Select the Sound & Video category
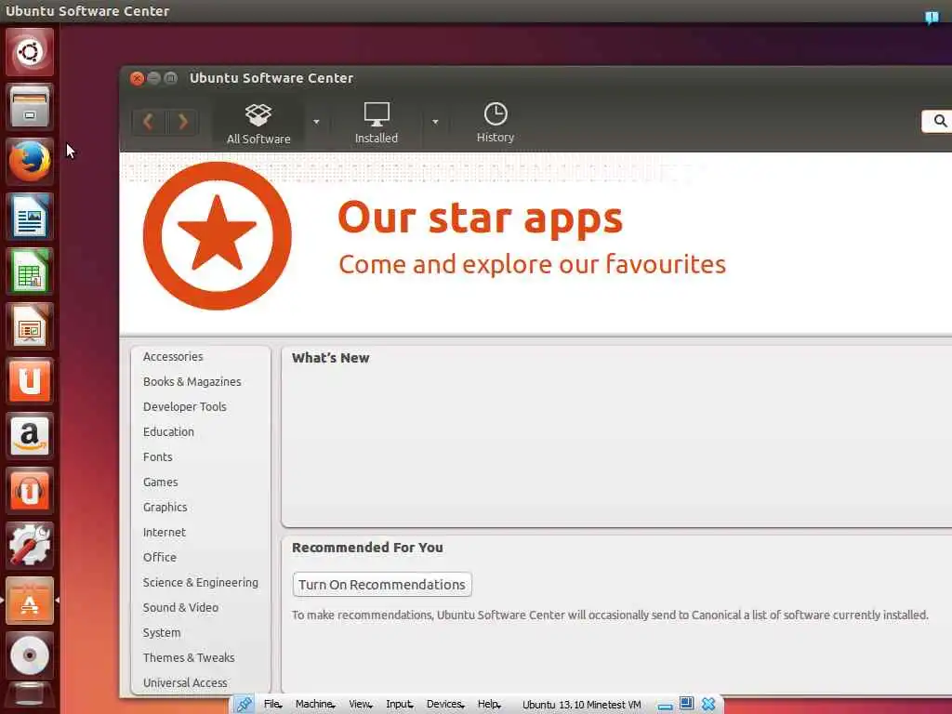The width and height of the screenshot is (952, 714). point(180,607)
